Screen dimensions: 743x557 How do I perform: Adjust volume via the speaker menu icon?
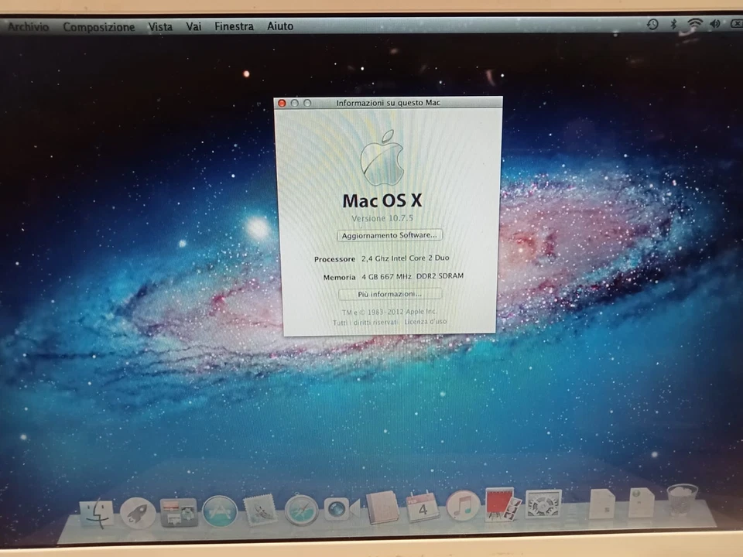coord(714,24)
